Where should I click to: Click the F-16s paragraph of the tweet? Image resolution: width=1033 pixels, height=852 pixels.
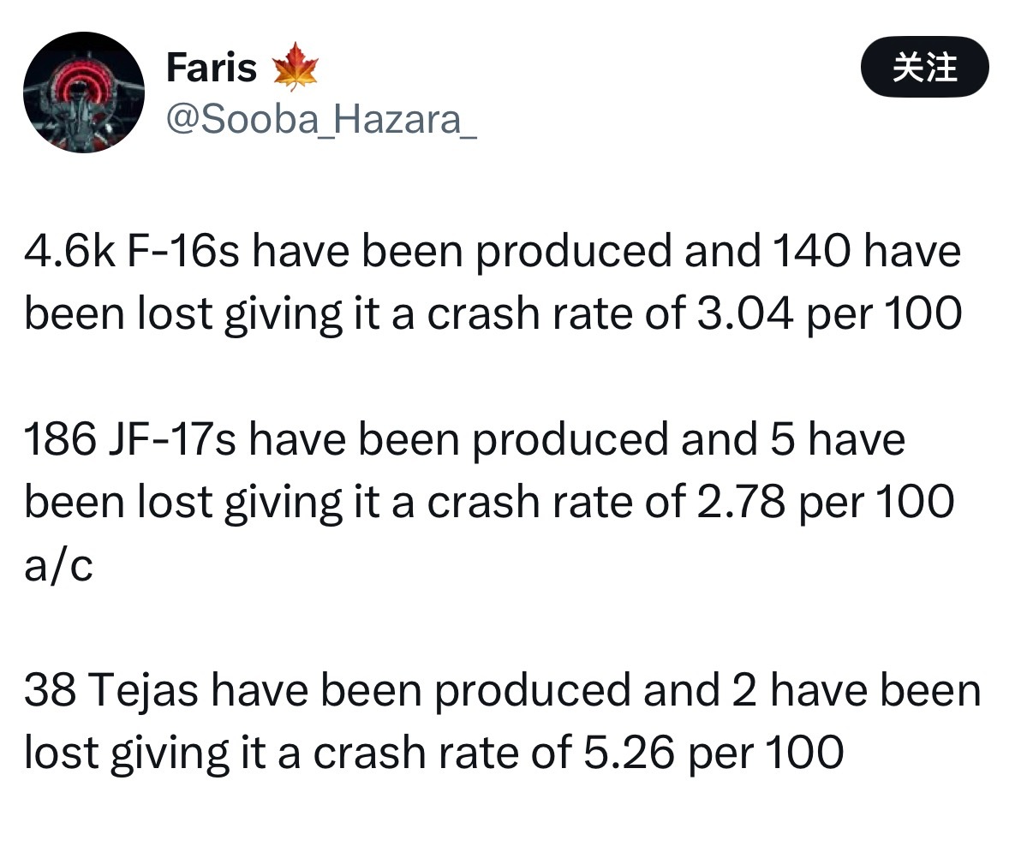493,283
